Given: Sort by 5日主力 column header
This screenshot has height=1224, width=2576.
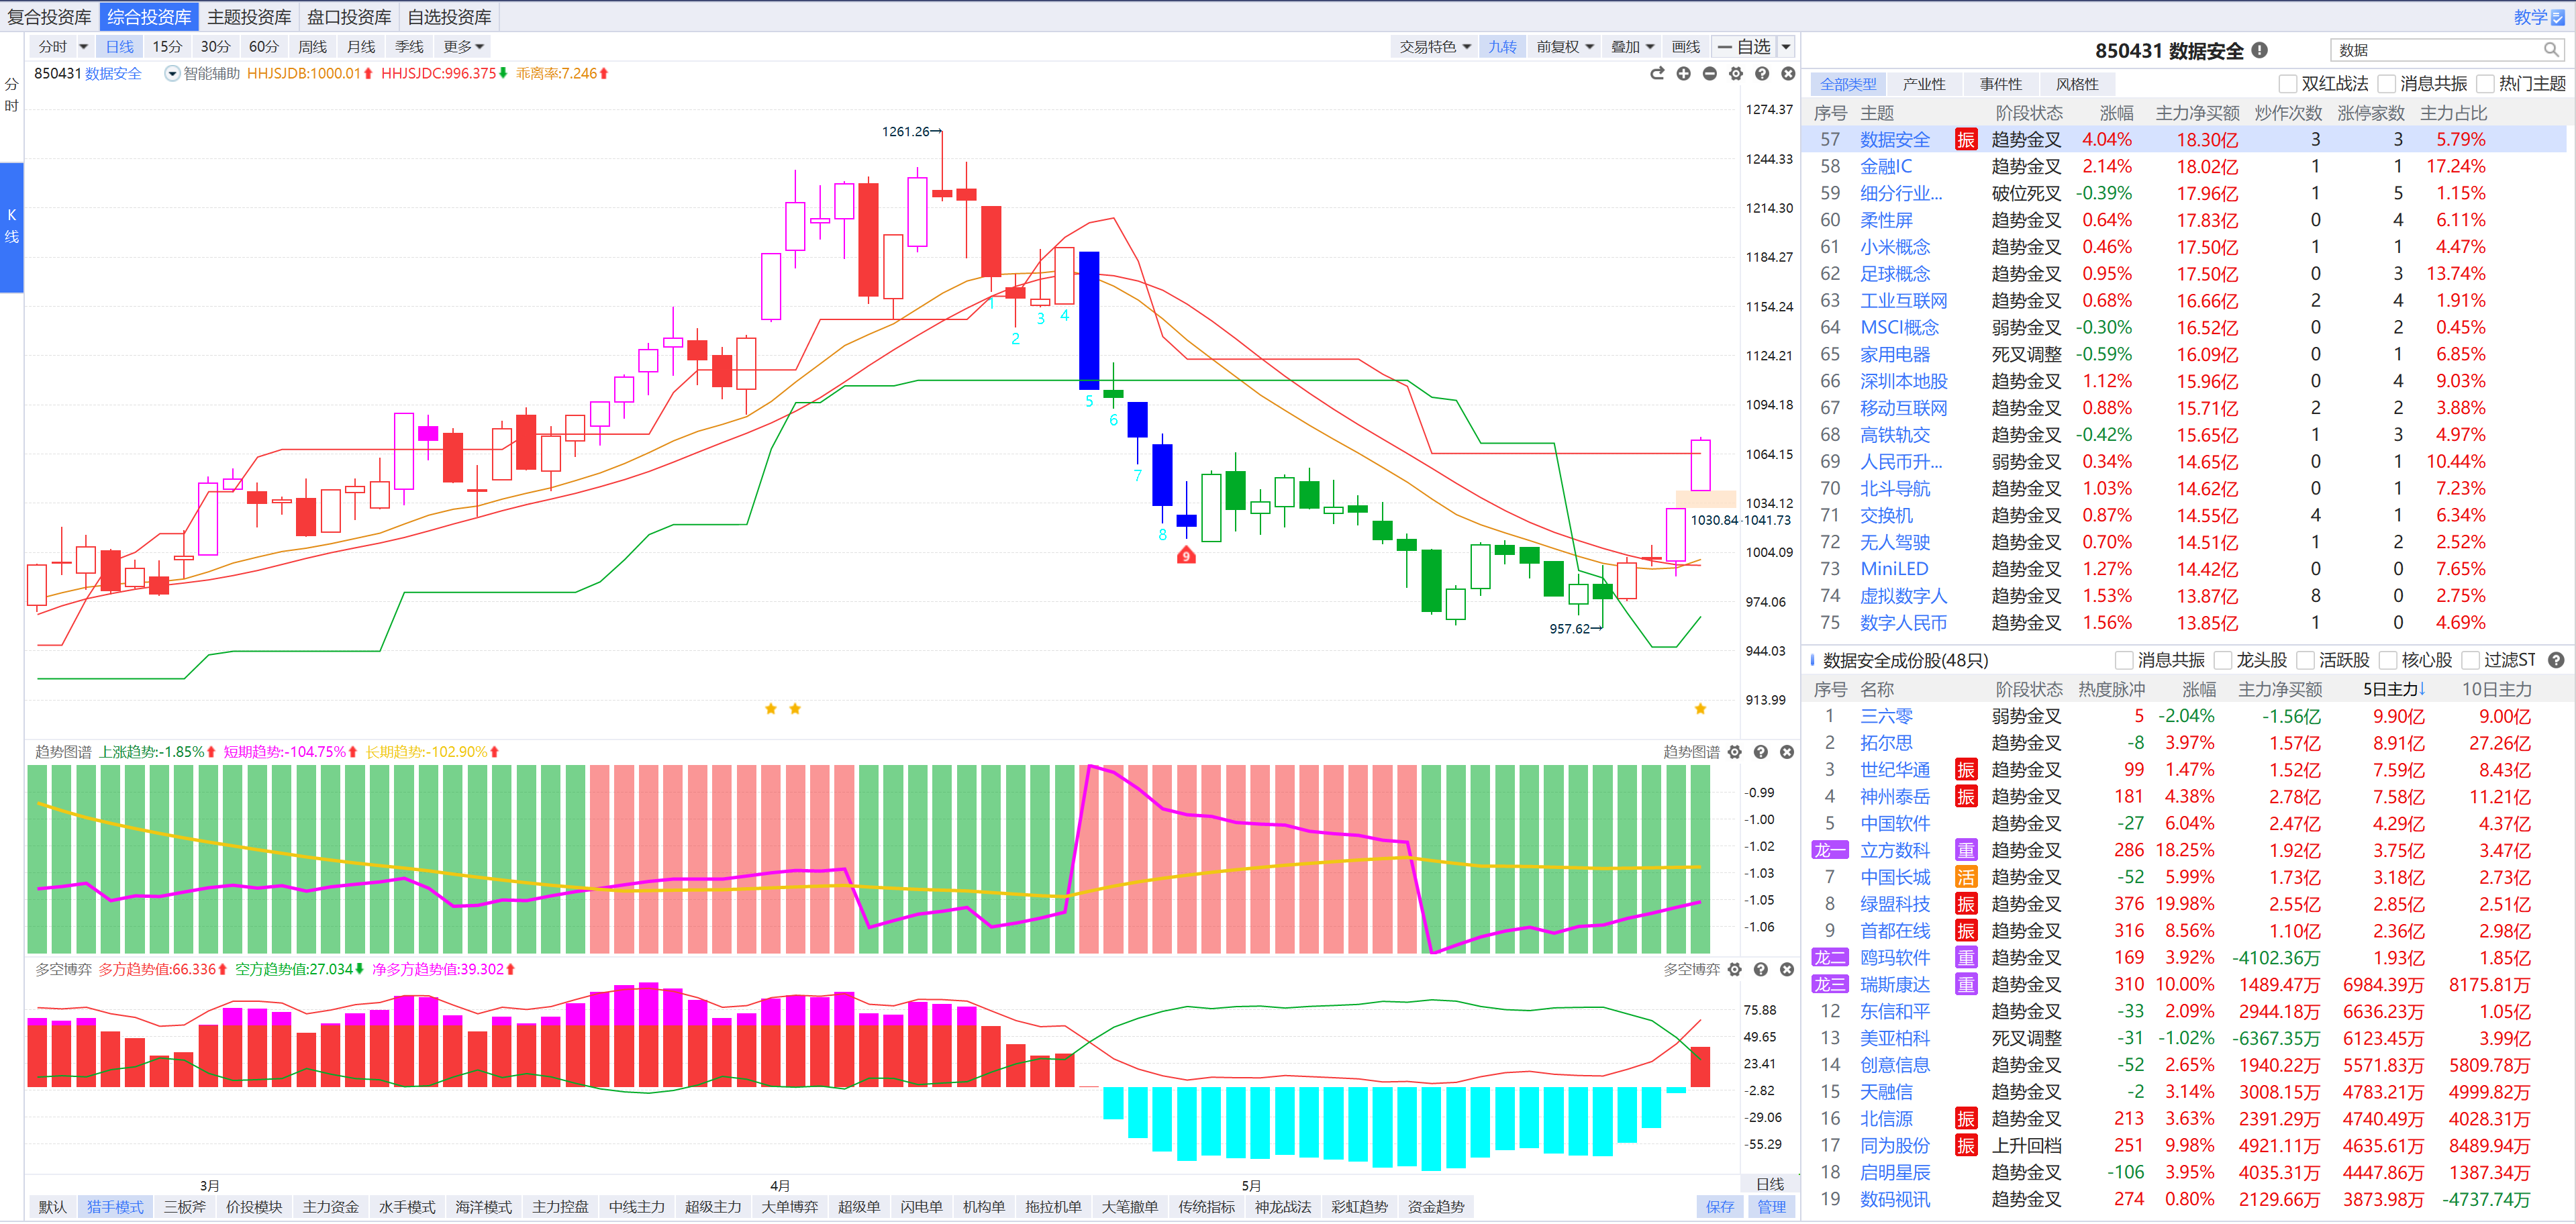Looking at the screenshot, I should [x=2393, y=689].
